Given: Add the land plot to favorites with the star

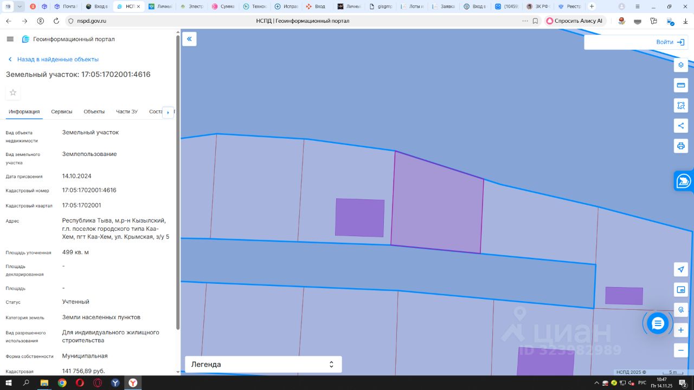Looking at the screenshot, I should pyautogui.click(x=13, y=93).
